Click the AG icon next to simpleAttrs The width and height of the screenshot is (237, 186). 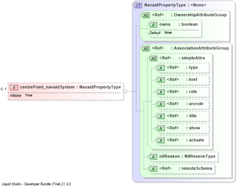click(153, 58)
